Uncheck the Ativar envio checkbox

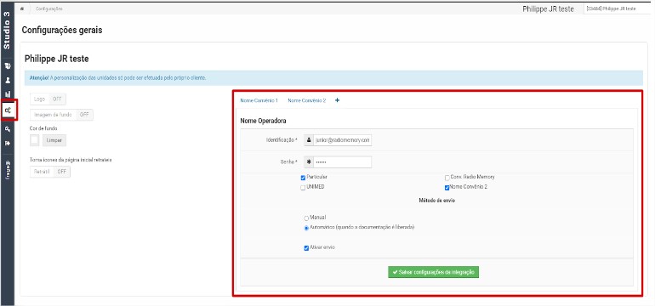[306, 248]
